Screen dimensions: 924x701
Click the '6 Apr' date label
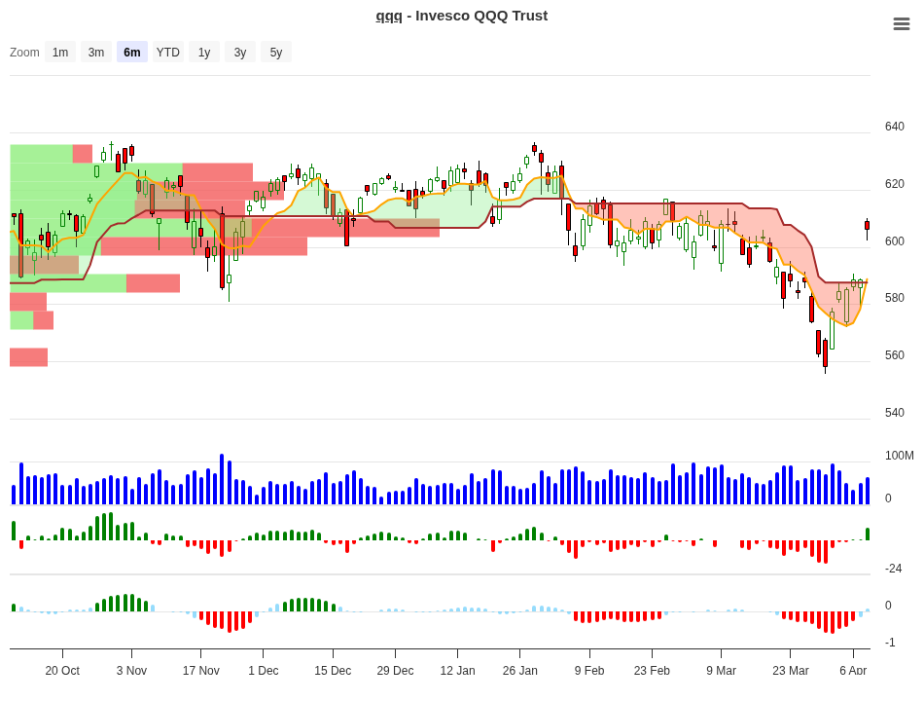point(853,670)
